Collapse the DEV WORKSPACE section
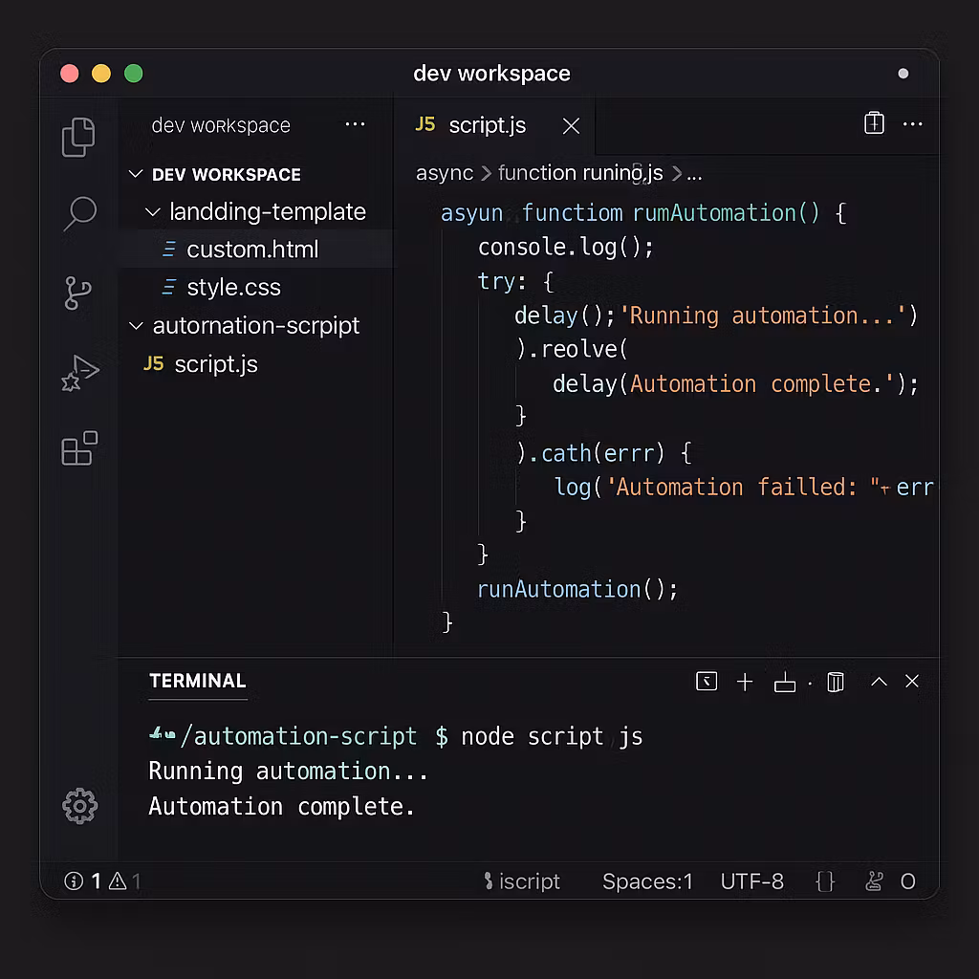Viewport: 979px width, 979px height. (x=135, y=175)
